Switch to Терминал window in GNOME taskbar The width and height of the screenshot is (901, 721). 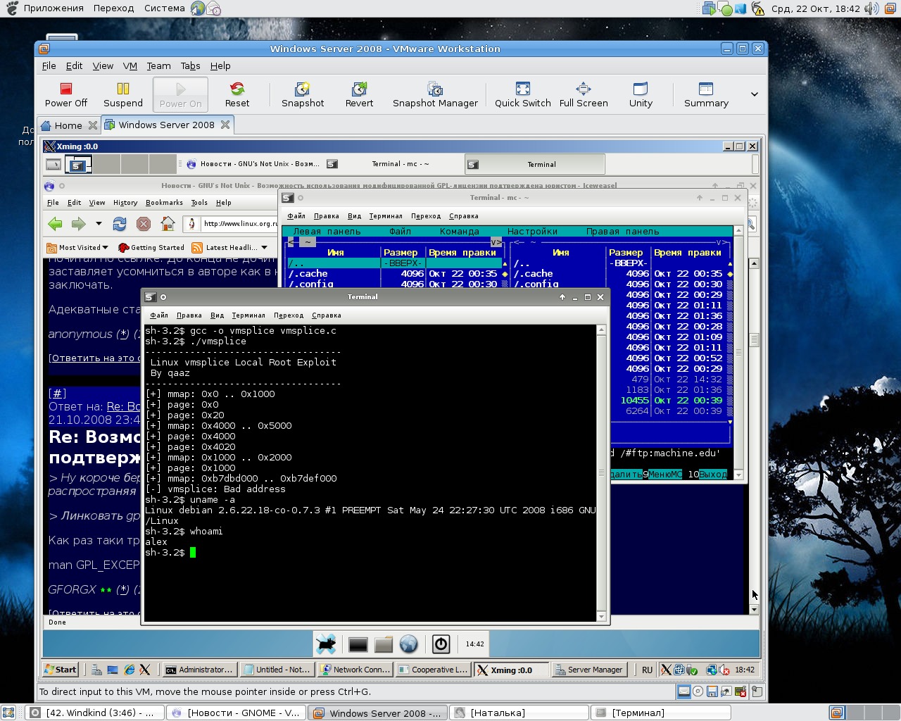[660, 713]
